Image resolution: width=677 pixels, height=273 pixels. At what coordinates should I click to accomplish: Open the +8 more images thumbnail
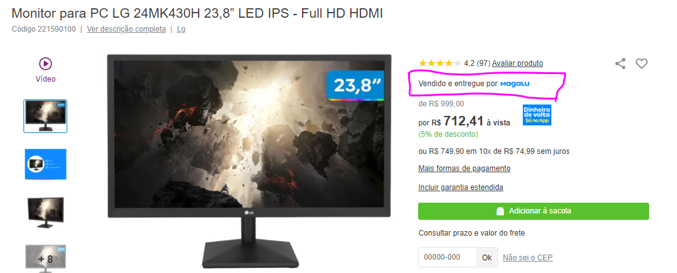(x=45, y=259)
